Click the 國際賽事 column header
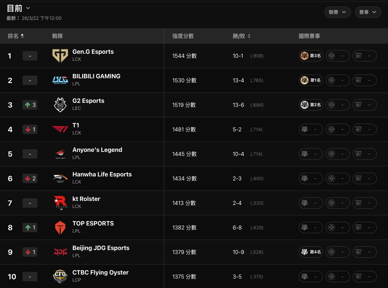 click(x=309, y=36)
